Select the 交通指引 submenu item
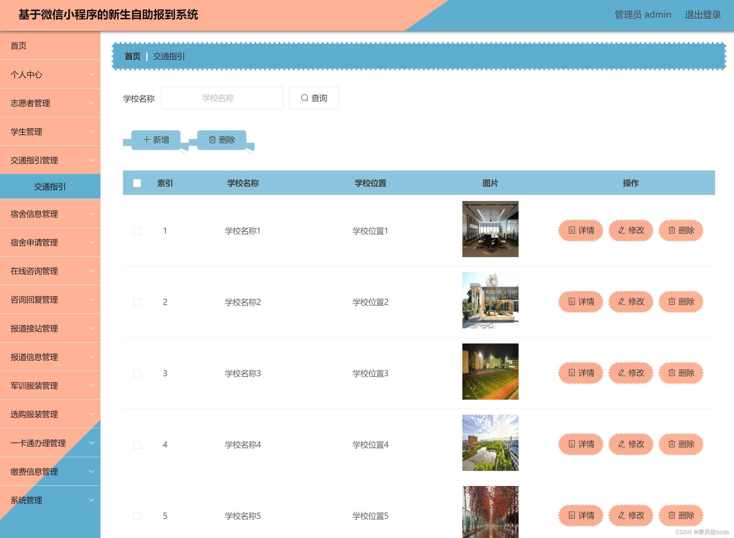734x538 pixels. [50, 187]
